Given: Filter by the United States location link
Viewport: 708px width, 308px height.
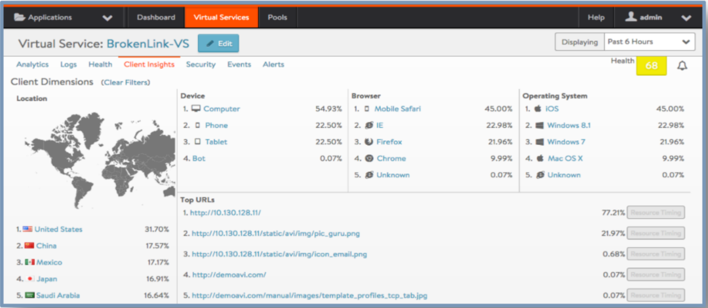Looking at the screenshot, I should (x=59, y=229).
